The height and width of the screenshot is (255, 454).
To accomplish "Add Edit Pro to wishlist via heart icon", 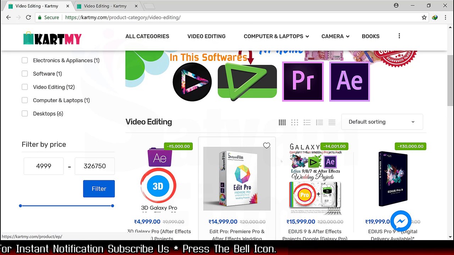I will pos(266,146).
